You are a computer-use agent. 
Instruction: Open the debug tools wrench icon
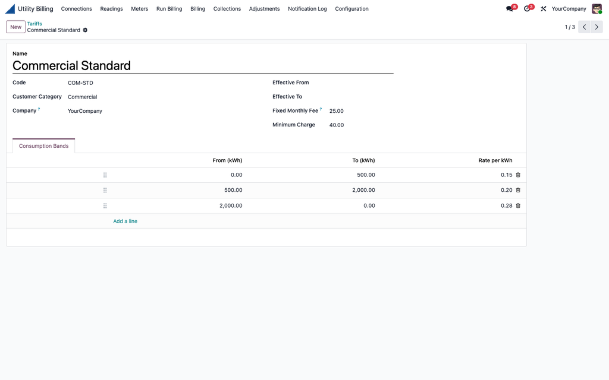[x=544, y=8]
